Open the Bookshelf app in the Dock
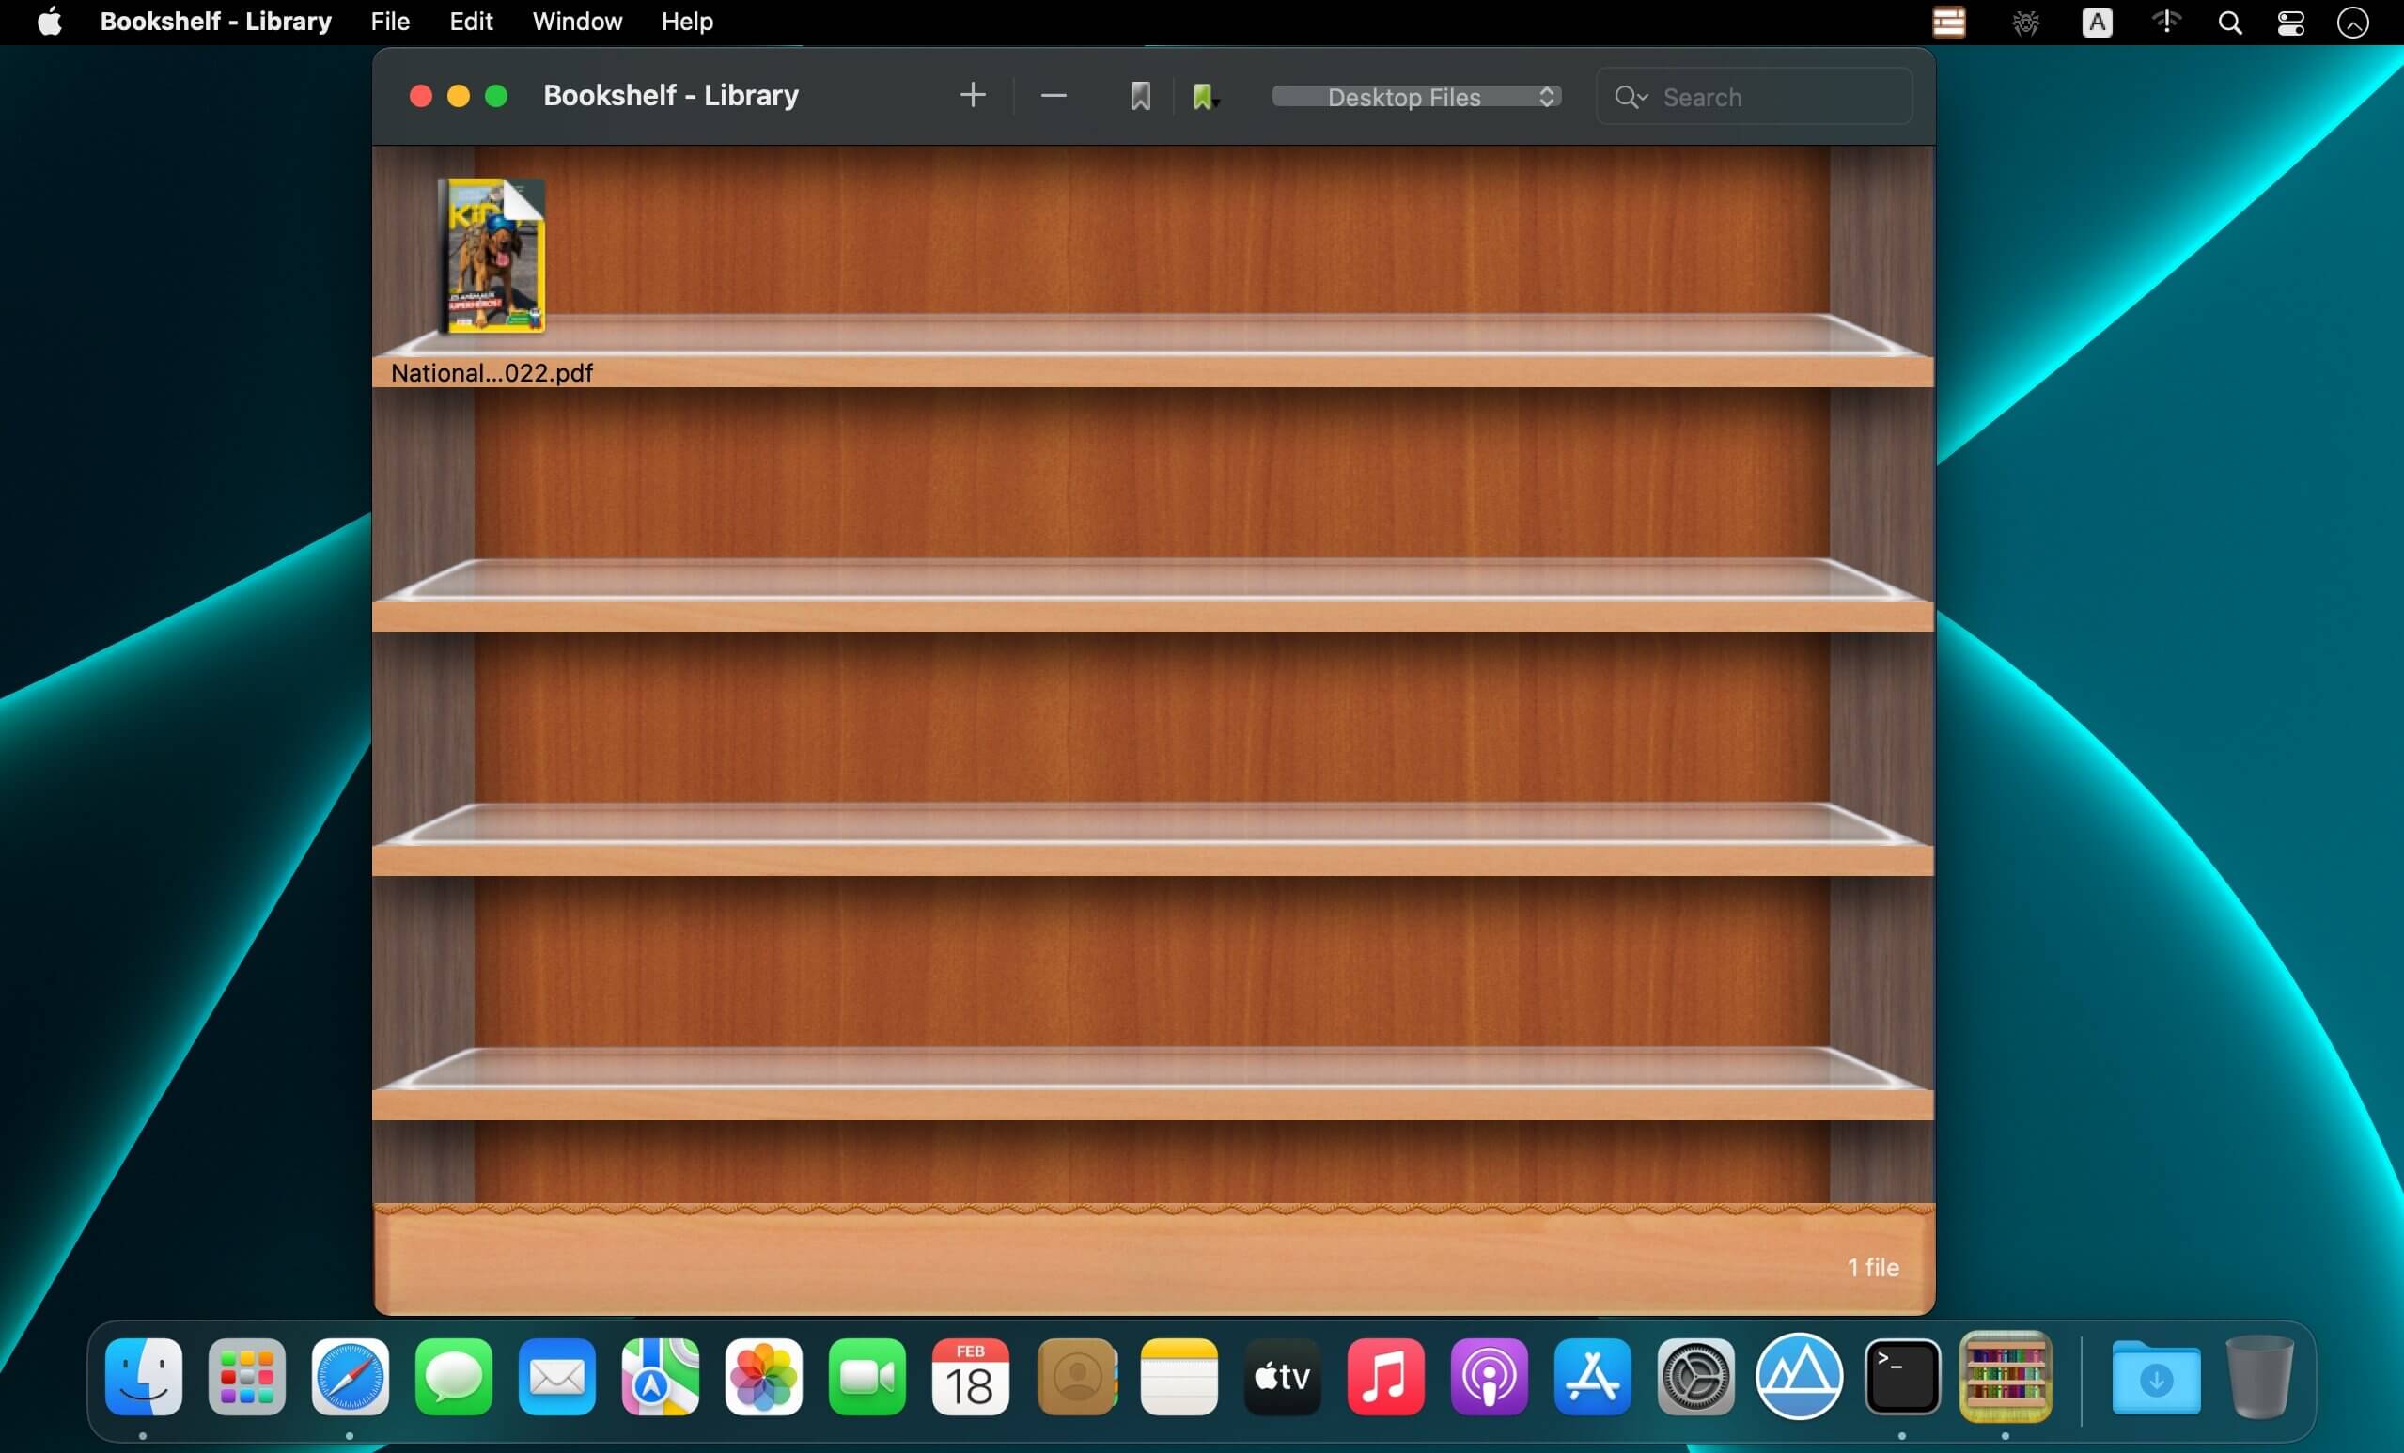 click(2004, 1377)
